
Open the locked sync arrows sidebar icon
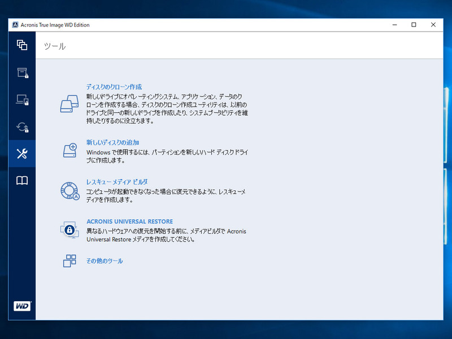[23, 127]
